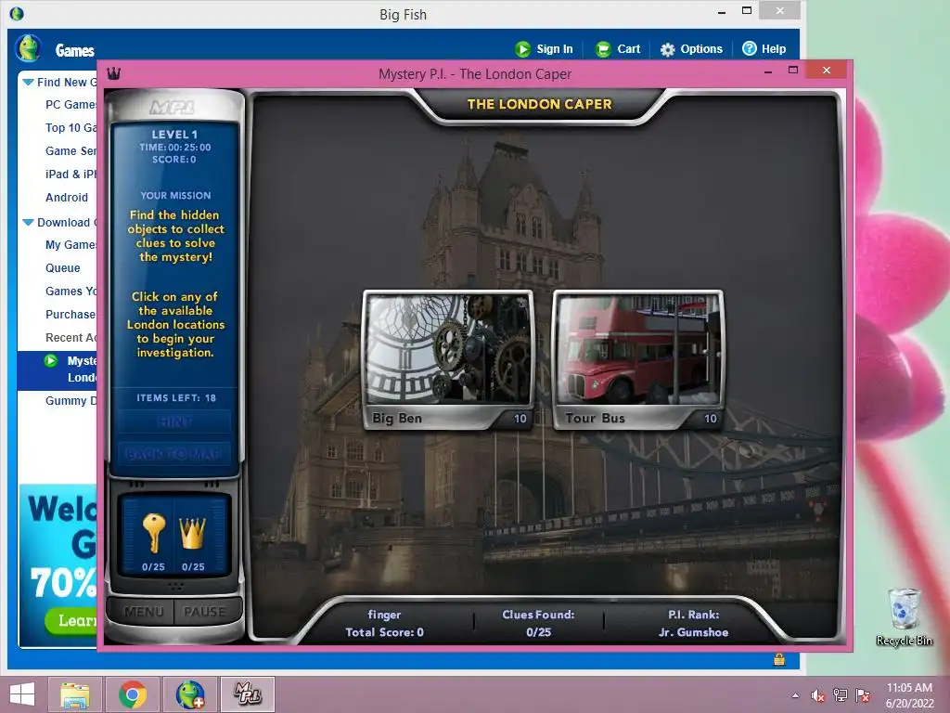
Task: Click the PAUSE button
Action: pos(205,612)
